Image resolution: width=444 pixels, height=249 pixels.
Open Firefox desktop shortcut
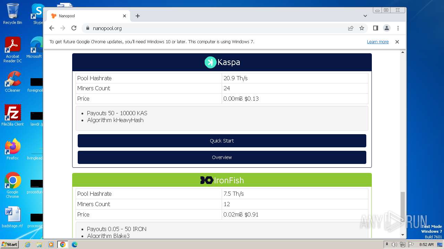tap(12, 149)
